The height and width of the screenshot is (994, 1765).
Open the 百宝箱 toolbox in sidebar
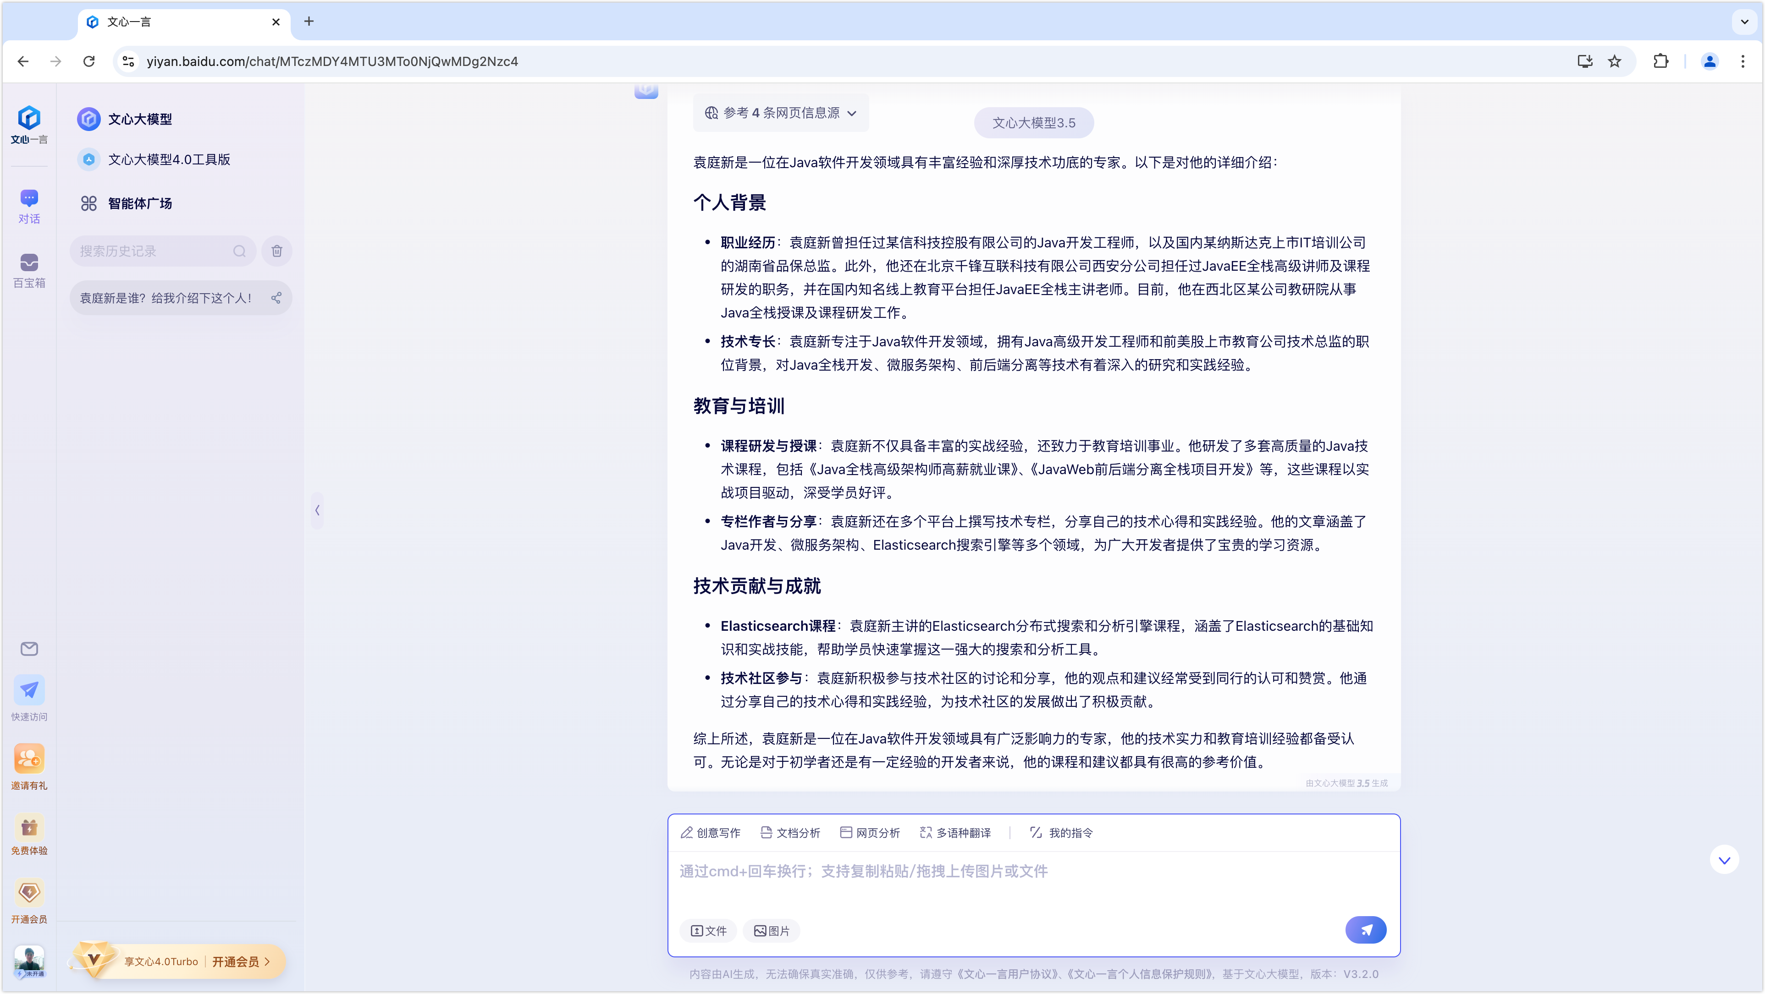pyautogui.click(x=29, y=269)
